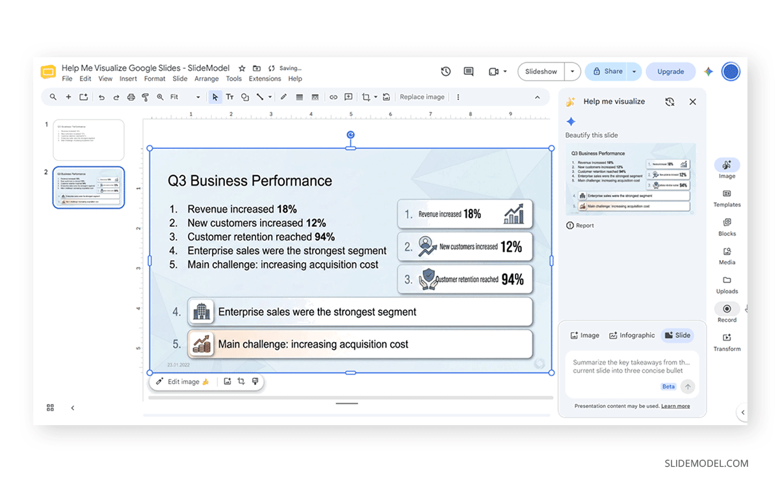Insert link icon in toolbar
Image resolution: width=780 pixels, height=483 pixels.
333,97
